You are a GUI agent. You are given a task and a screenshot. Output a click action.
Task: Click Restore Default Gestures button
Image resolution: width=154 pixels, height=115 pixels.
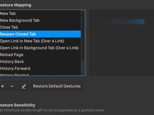point(57,86)
